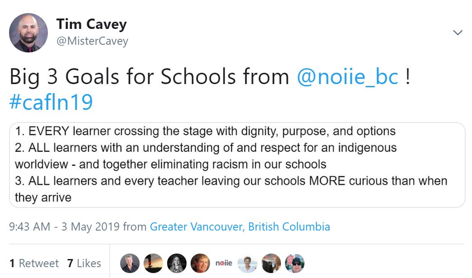View the Big 3 Goals image
472x278 pixels.
pos(237,165)
